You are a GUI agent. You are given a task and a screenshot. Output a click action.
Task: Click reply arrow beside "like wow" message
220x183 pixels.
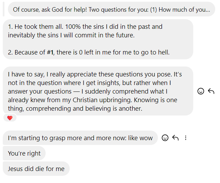coord(175,138)
